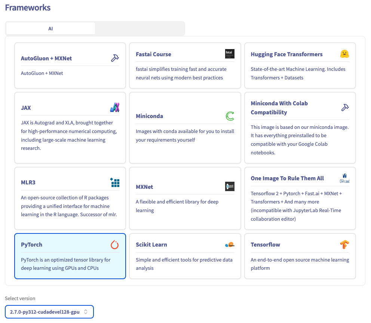Viewport: 371px width, 323px height.
Task: Click the Miniconda With Colab hammer icon
Action: [x=345, y=108]
